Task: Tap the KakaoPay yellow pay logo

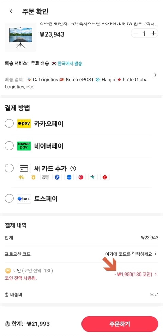Action: coord(24,124)
